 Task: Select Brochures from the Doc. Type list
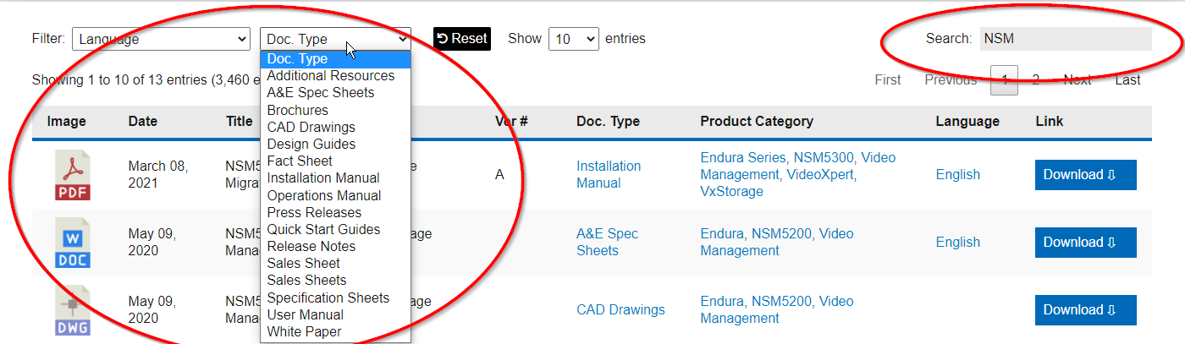pyautogui.click(x=297, y=110)
